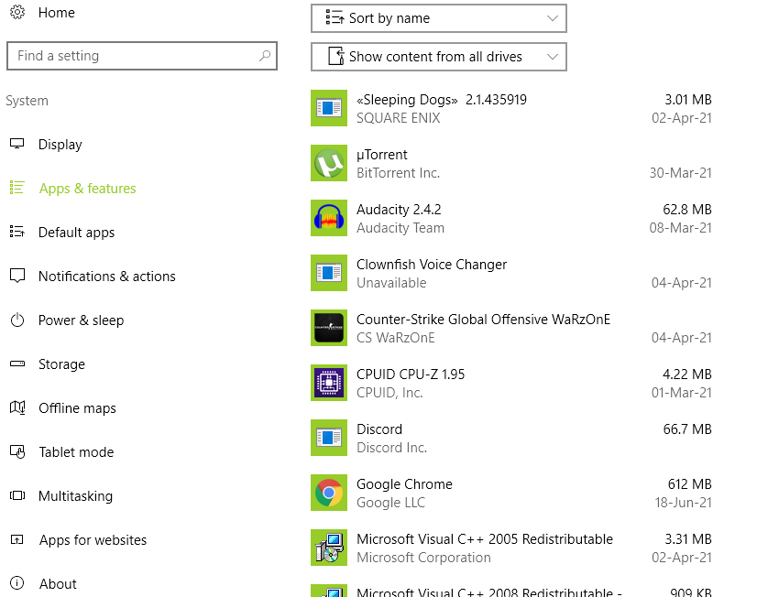Click the Counter-Strike app icon

click(329, 328)
